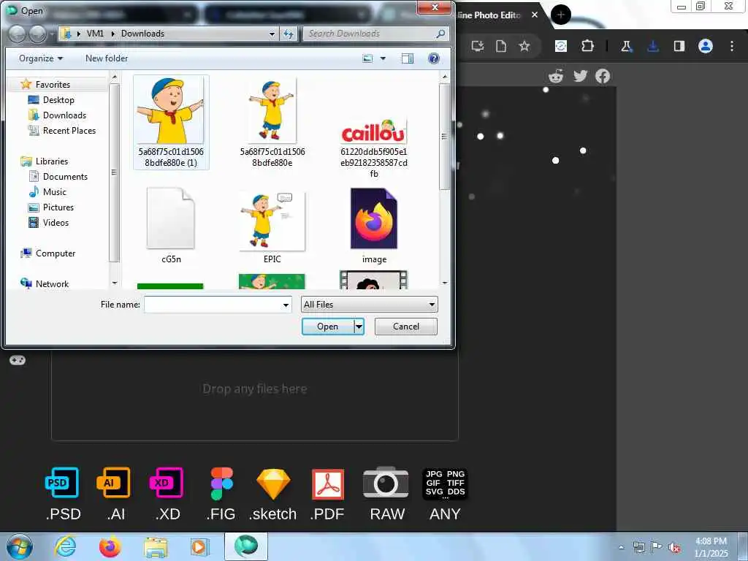Click the Search Downloads field
The width and height of the screenshot is (748, 561).
point(376,34)
